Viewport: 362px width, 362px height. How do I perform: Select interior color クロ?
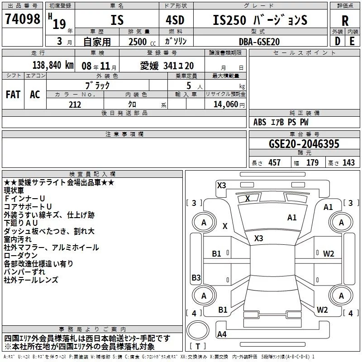coord(132,105)
